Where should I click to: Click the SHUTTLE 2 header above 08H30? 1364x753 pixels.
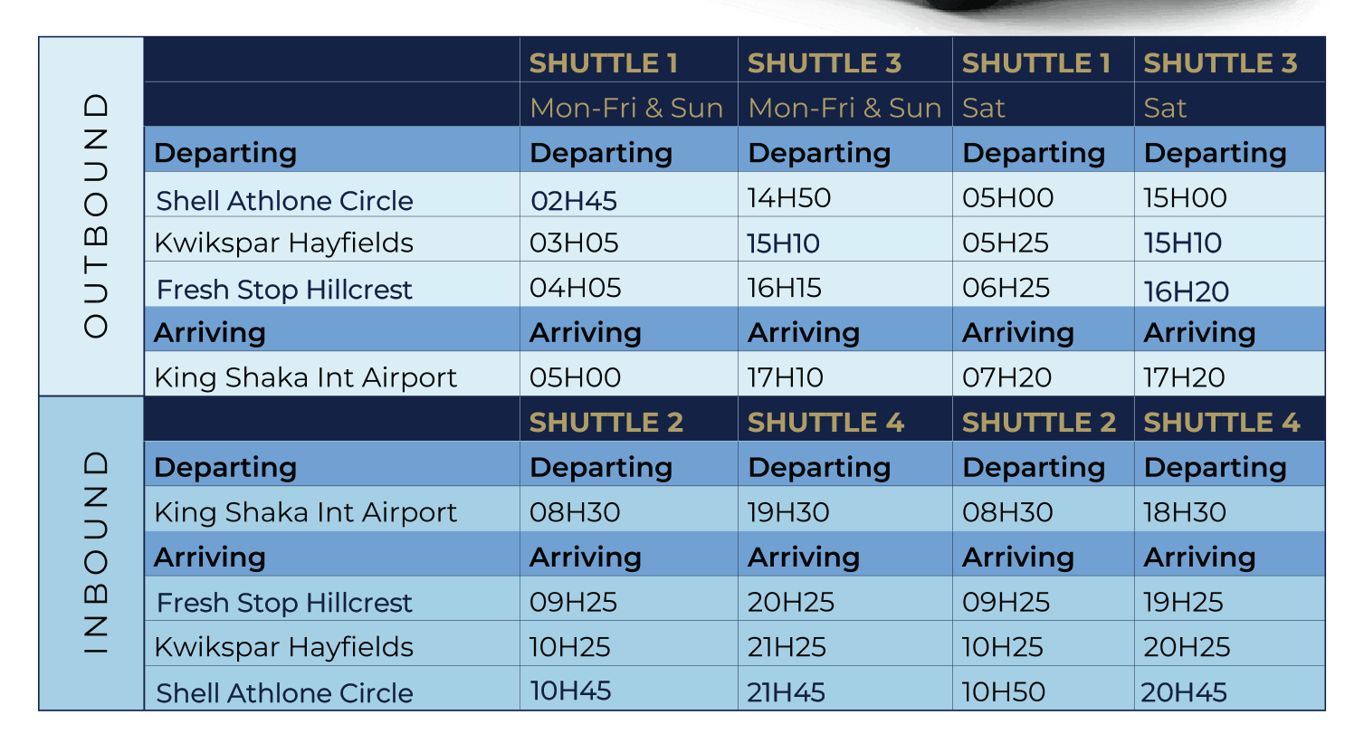click(606, 423)
